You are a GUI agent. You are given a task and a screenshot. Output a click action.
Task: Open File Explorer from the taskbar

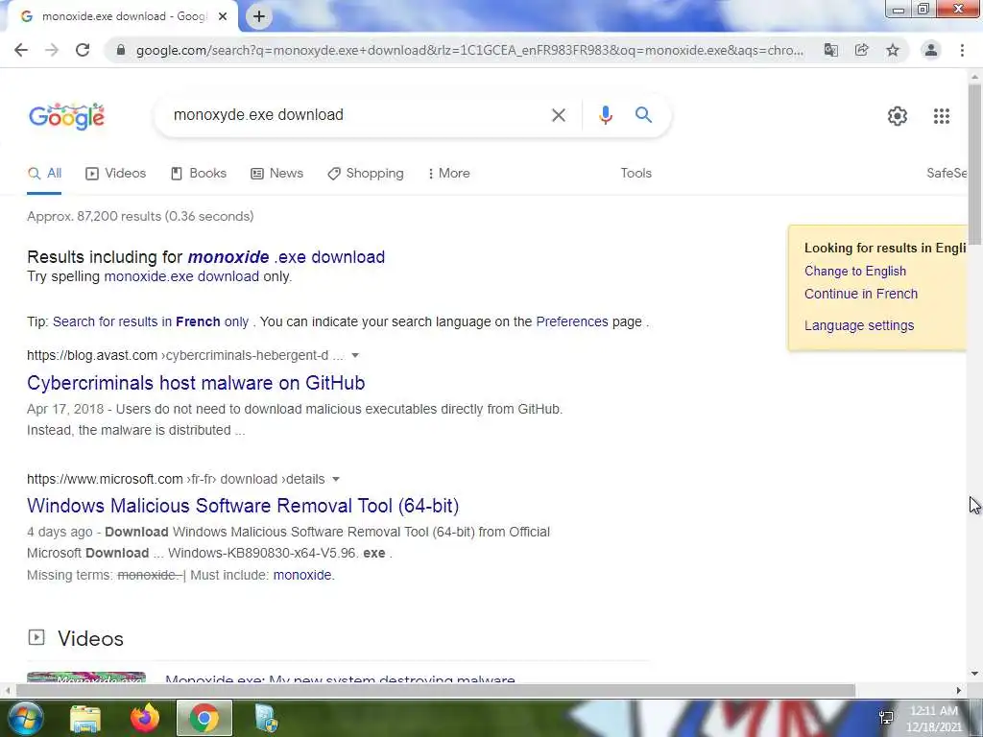tap(85, 718)
